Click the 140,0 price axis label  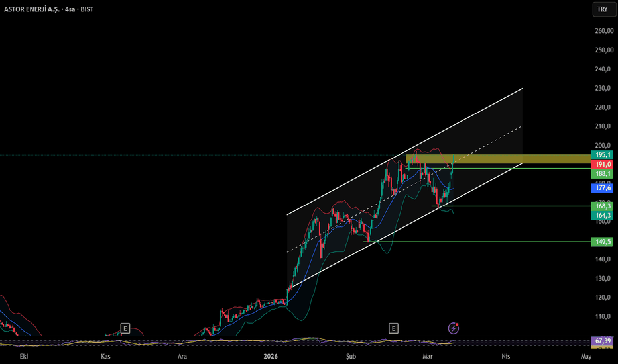(603, 259)
